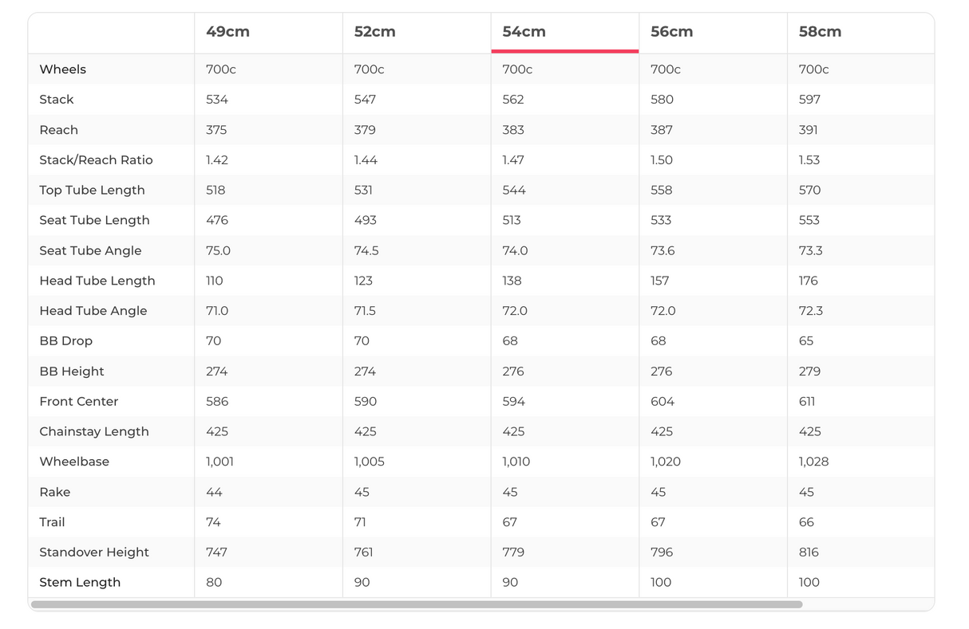The height and width of the screenshot is (629, 969).
Task: Click the Wheels row label
Action: click(63, 69)
